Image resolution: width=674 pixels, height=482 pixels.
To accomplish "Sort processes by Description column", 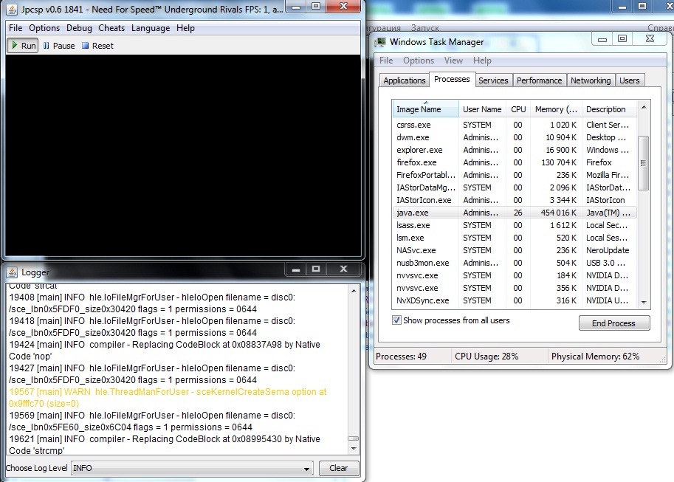I will point(609,109).
